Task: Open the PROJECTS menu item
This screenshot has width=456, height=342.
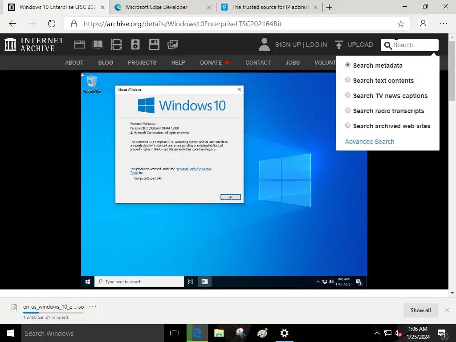Action: pyautogui.click(x=142, y=62)
